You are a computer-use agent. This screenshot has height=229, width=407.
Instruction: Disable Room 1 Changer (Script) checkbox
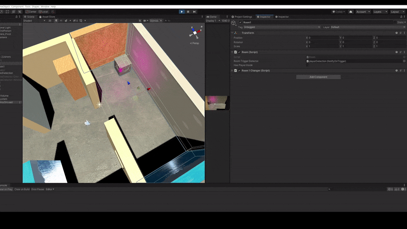(239, 71)
